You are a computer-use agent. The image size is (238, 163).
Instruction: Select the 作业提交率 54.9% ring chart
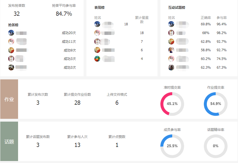point(216,104)
